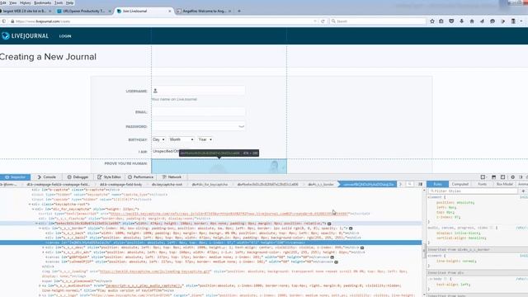Click the Password input field

(198, 126)
